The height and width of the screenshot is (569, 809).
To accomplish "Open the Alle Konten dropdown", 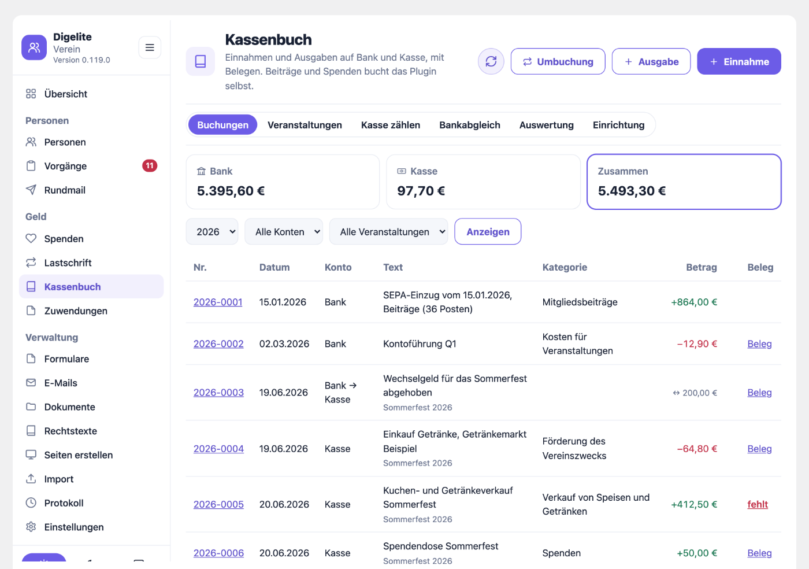I will click(284, 232).
